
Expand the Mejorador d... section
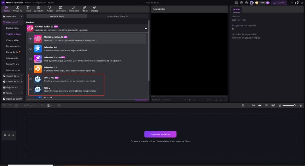click(13, 87)
